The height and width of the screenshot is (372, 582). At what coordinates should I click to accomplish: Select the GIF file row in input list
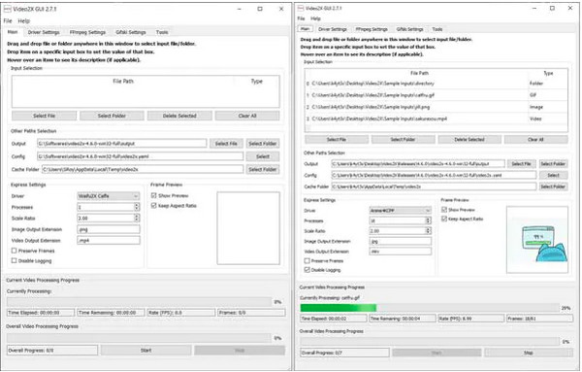pyautogui.click(x=436, y=95)
